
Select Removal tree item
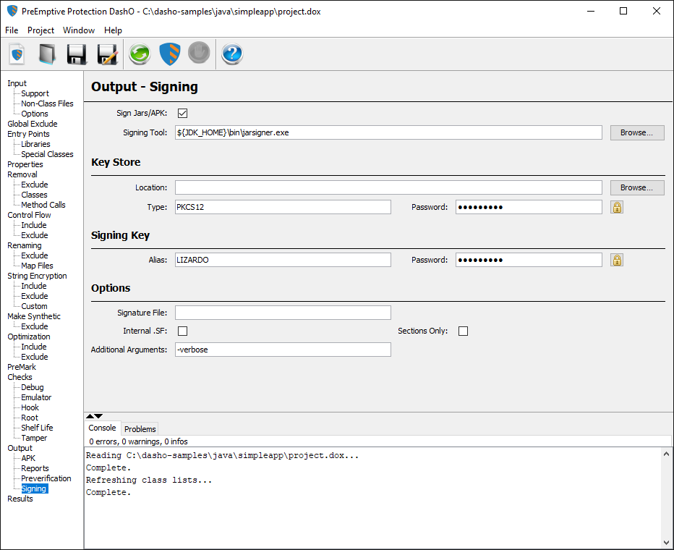click(x=22, y=174)
